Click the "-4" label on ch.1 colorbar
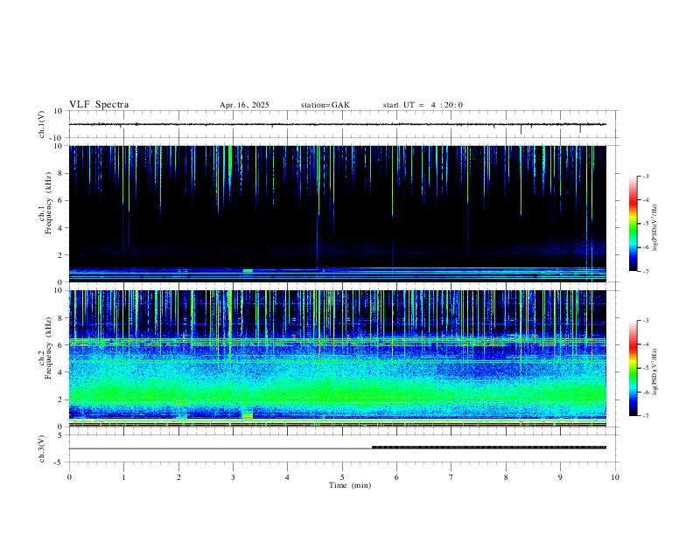 (646, 200)
